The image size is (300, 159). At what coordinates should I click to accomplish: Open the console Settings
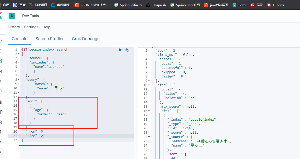pyautogui.click(x=31, y=27)
